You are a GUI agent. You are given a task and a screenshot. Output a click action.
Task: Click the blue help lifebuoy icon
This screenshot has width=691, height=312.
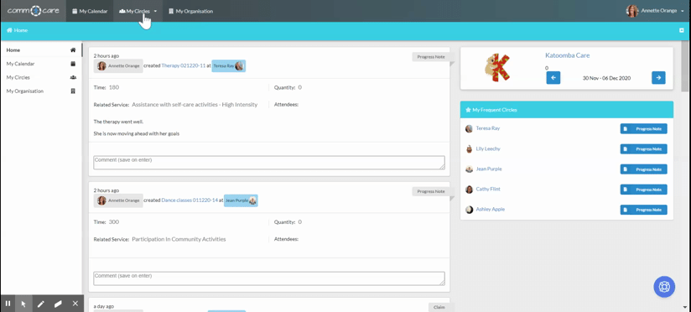point(664,287)
